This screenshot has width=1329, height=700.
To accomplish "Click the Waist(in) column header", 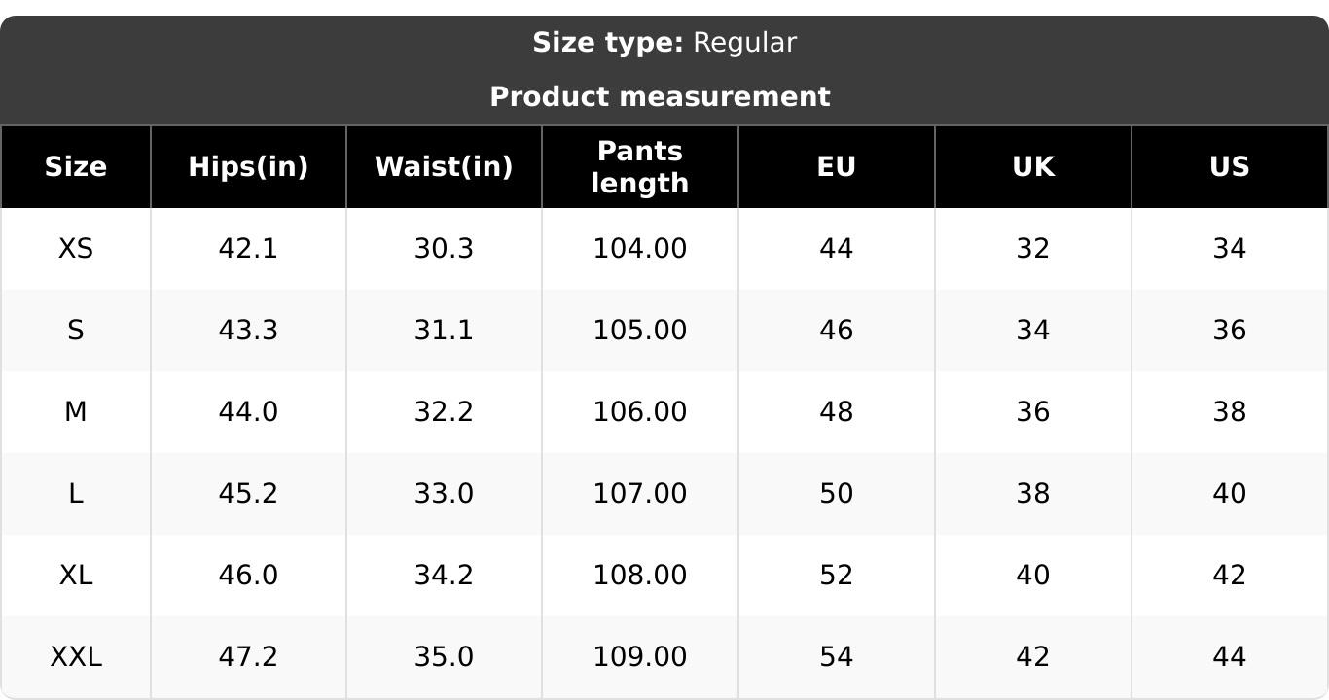I will pos(444,167).
